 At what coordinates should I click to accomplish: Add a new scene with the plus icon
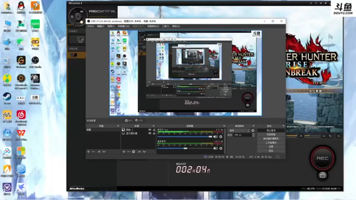click(x=88, y=152)
